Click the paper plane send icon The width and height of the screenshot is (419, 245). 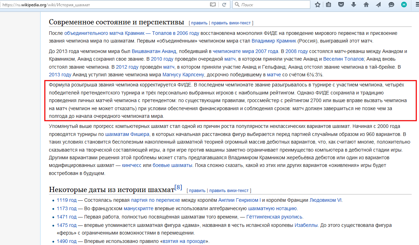pos(378,5)
